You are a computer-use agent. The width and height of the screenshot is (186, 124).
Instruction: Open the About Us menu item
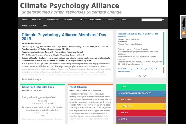(x=36, y=20)
